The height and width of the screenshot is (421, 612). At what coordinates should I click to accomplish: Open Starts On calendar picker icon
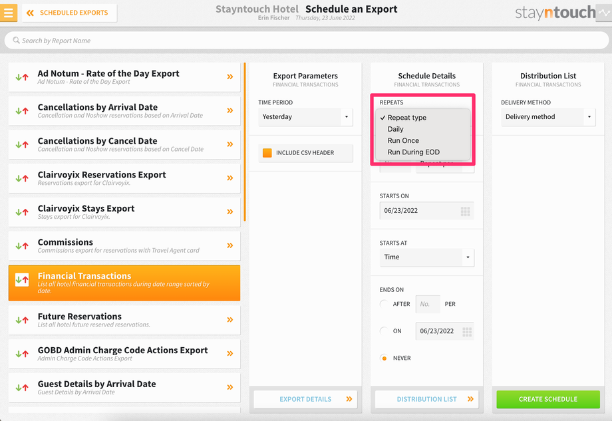coord(465,211)
